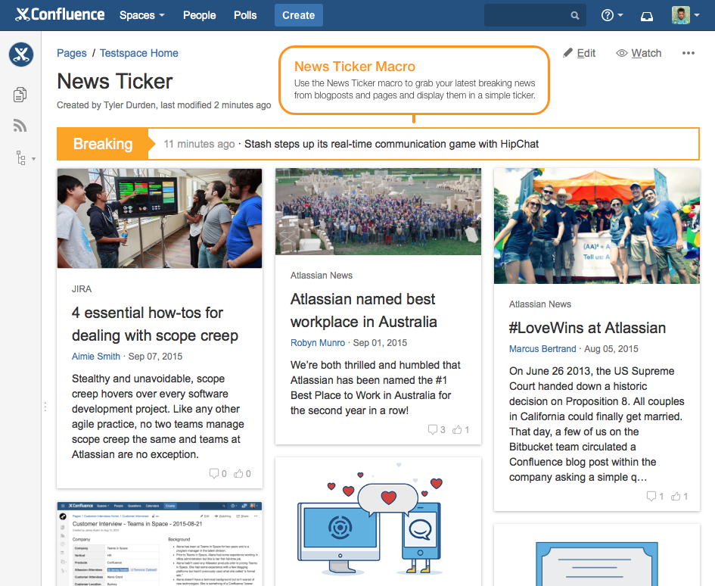Go to People in top navigation
715x586 pixels.
199,15
